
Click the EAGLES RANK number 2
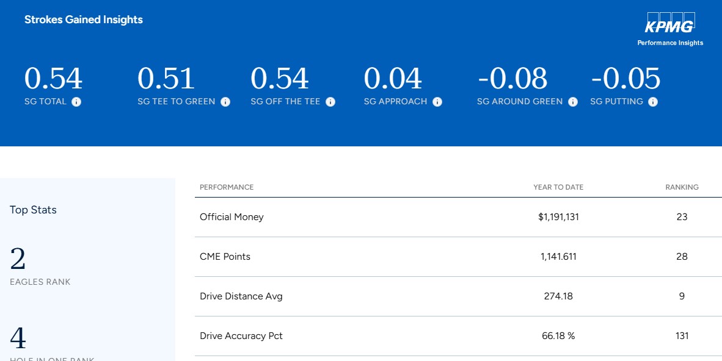tap(18, 259)
